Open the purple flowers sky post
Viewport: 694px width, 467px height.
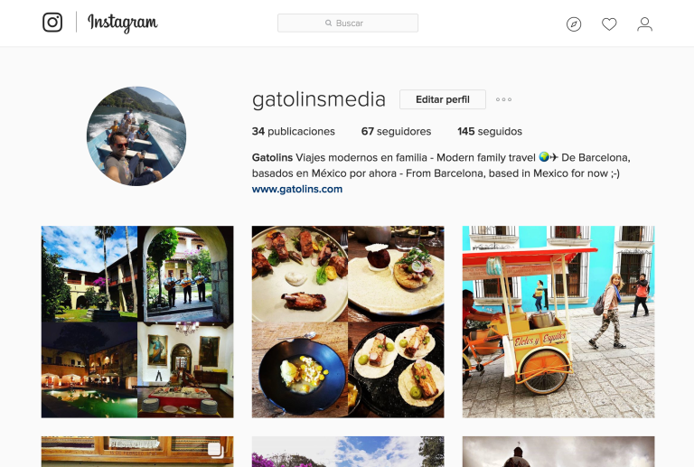coord(348,452)
